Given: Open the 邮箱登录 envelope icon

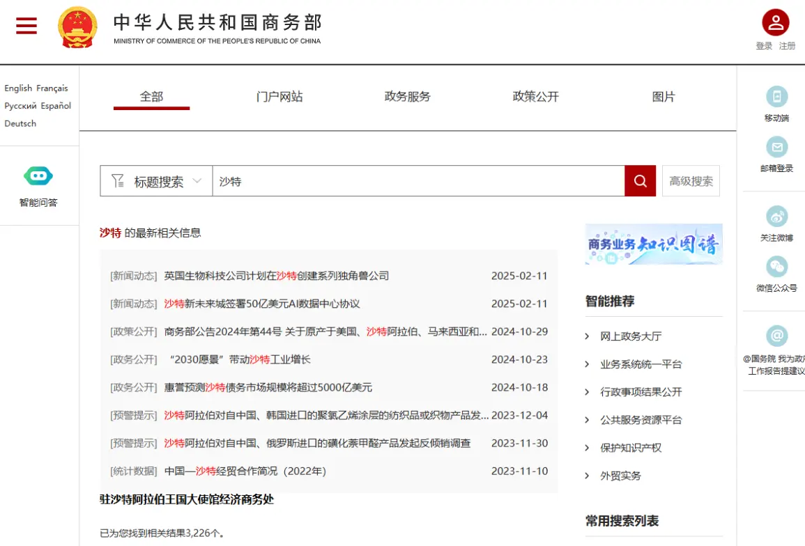Looking at the screenshot, I should pyautogui.click(x=776, y=147).
